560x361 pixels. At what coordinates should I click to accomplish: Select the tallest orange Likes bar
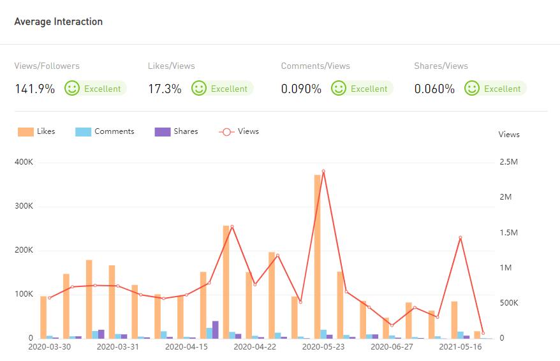pos(317,256)
